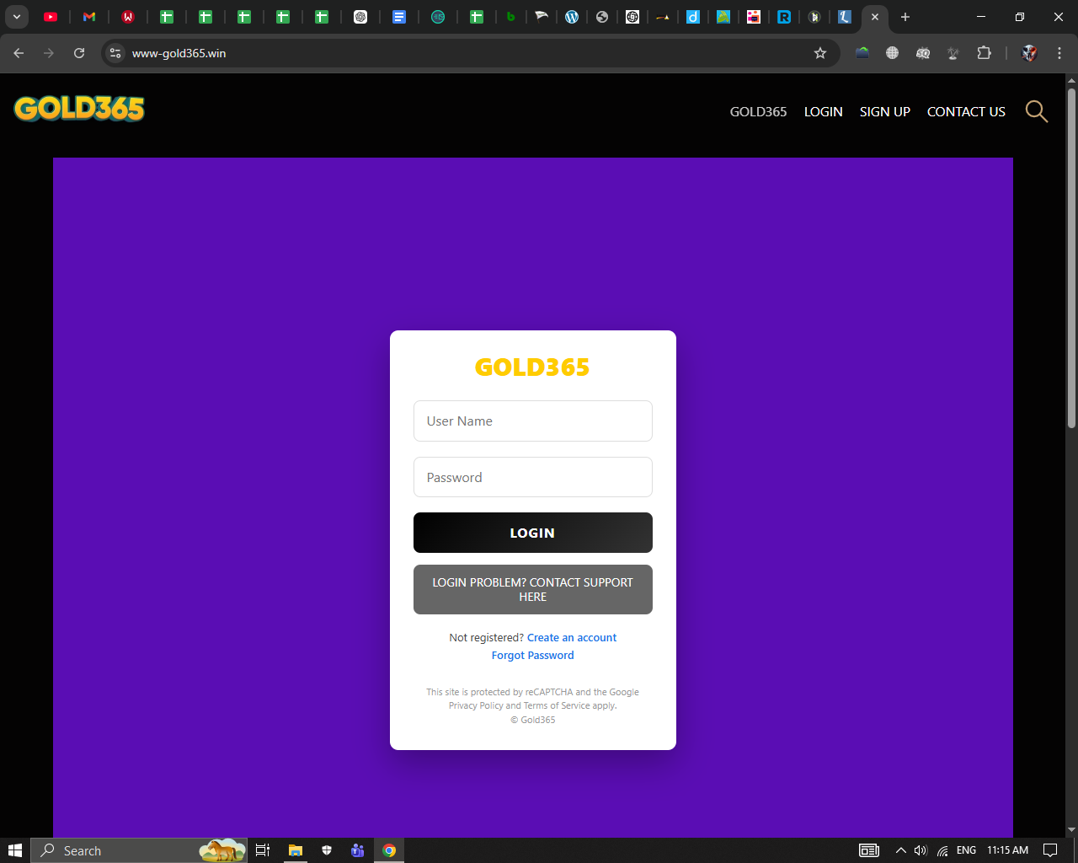This screenshot has width=1078, height=863.
Task: Click the search magnifier icon in site header
Action: (1036, 111)
